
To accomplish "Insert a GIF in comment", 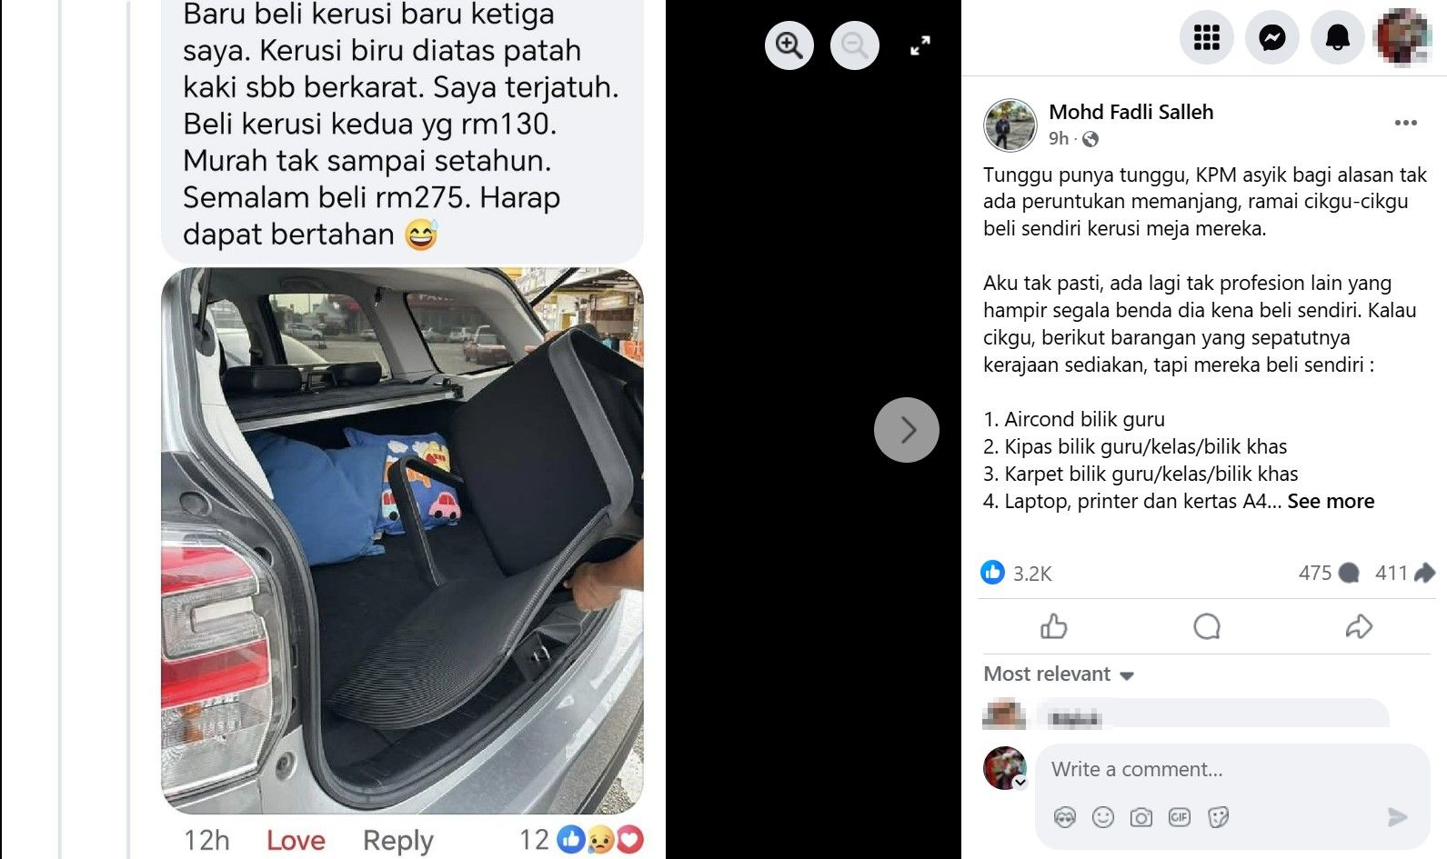I will pos(1180,817).
